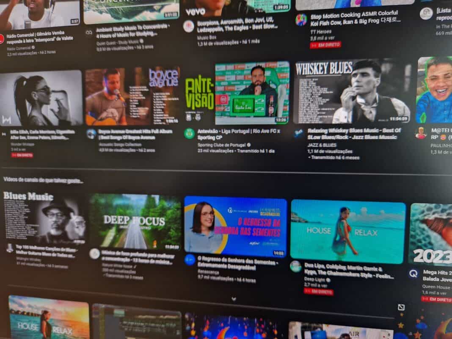Open Whiskey Blues video thumbnail
Screen dimensions: 452x339
pos(351,91)
